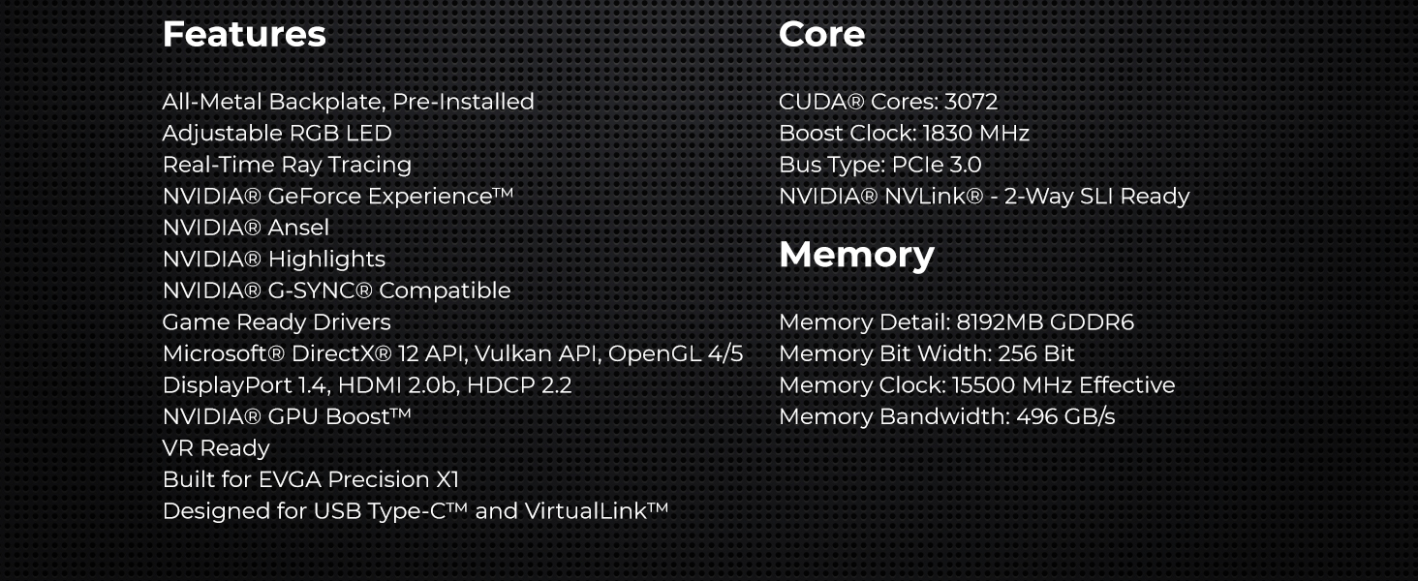1418x581 pixels.
Task: Select the Boost Clock: 1830 MHz line
Action: (904, 134)
